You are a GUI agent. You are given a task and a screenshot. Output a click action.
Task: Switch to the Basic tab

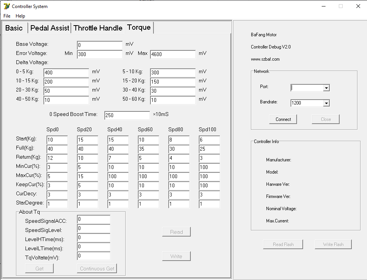(x=14, y=28)
